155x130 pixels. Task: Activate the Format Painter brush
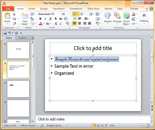[14, 23]
